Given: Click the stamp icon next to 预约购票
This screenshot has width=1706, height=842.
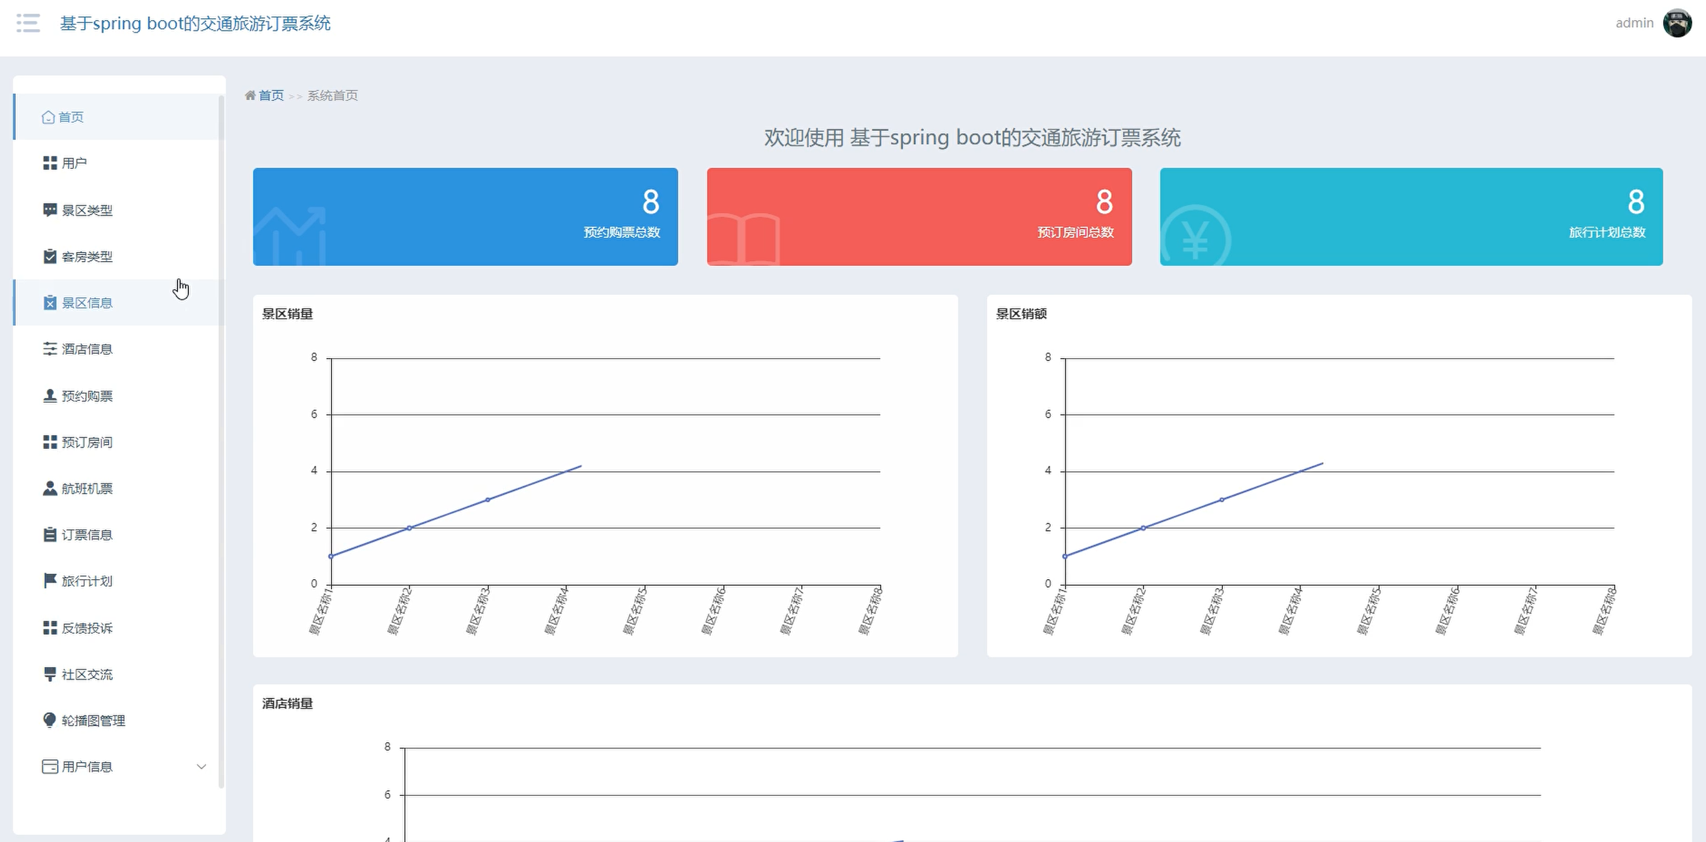Looking at the screenshot, I should pos(50,396).
